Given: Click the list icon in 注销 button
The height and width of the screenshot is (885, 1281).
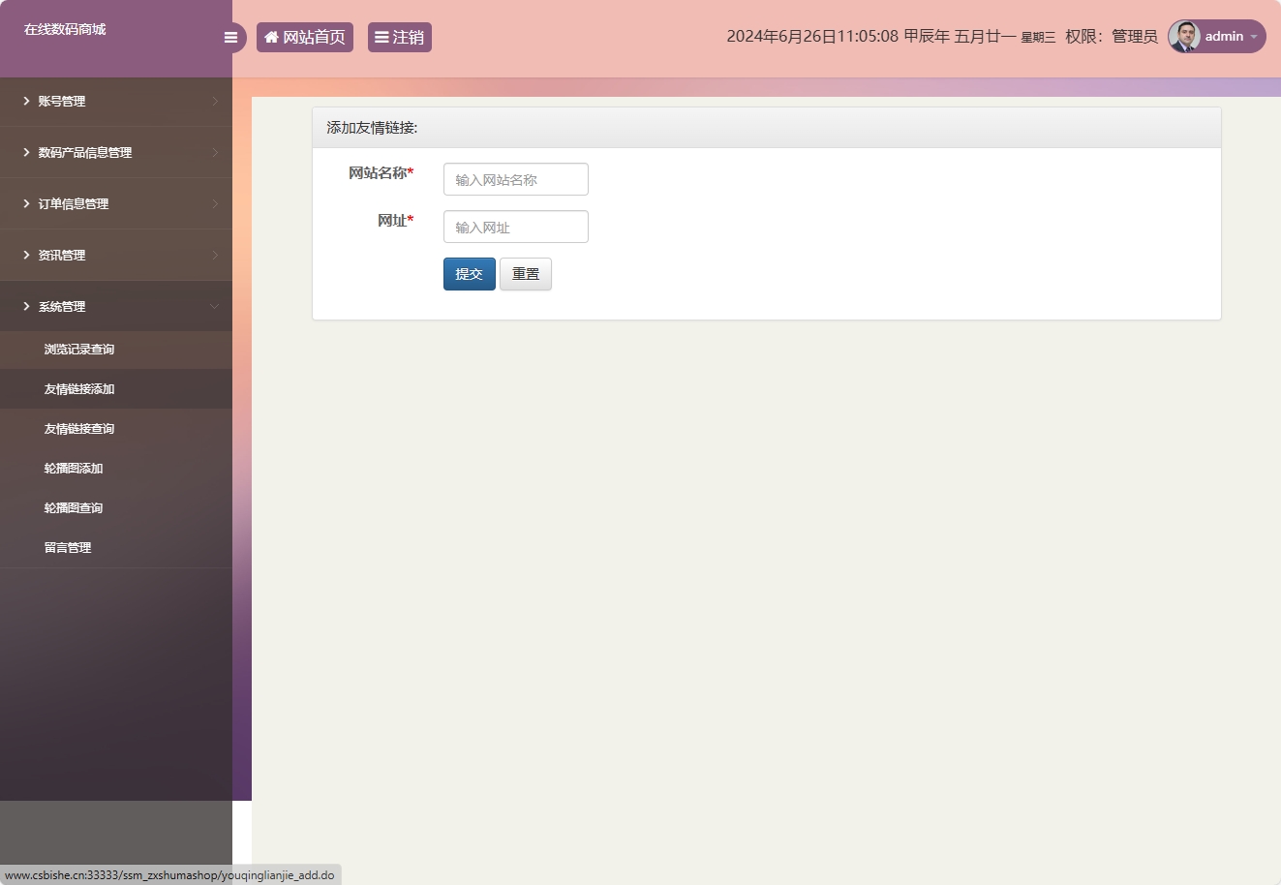Looking at the screenshot, I should point(381,37).
